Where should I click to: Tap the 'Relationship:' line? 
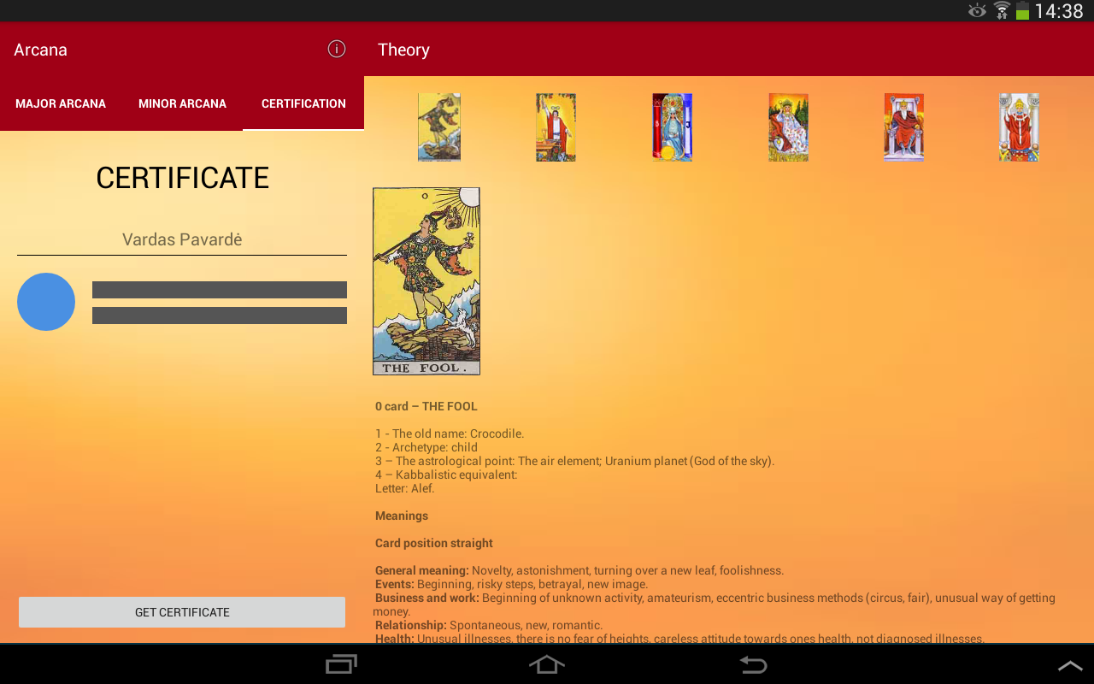pos(489,625)
